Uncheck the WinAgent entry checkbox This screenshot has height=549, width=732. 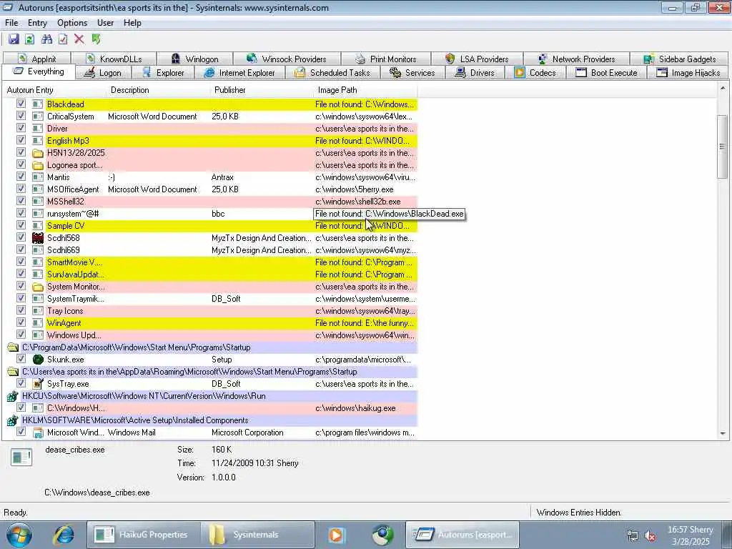tap(21, 322)
